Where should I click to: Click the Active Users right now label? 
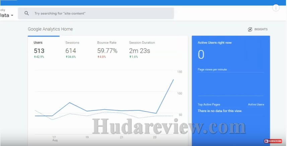pos(215,43)
